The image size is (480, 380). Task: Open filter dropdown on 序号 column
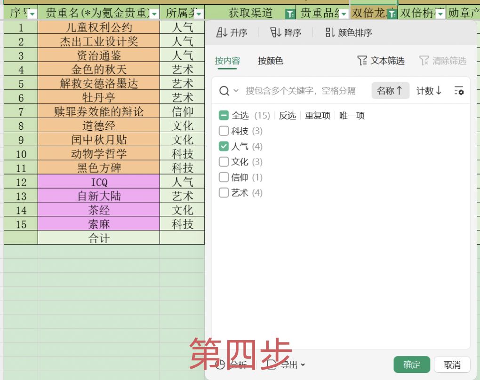coord(32,14)
